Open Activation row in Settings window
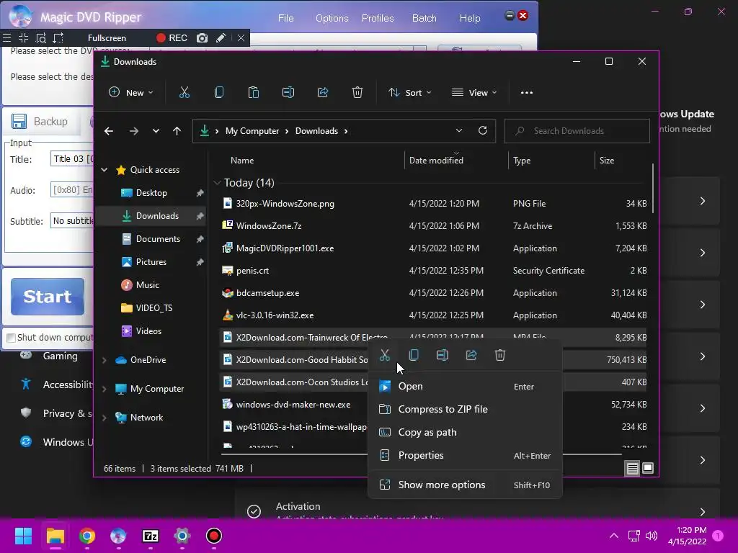738x553 pixels. (x=477, y=511)
